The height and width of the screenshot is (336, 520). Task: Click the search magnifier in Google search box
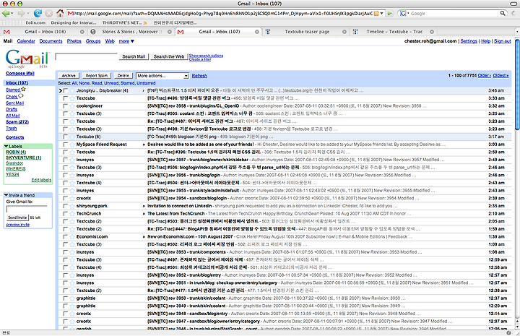503,13
